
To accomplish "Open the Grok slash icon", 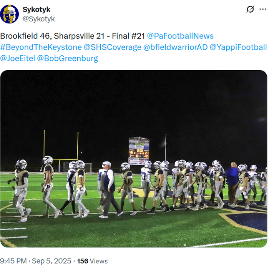I will tap(250, 9).
